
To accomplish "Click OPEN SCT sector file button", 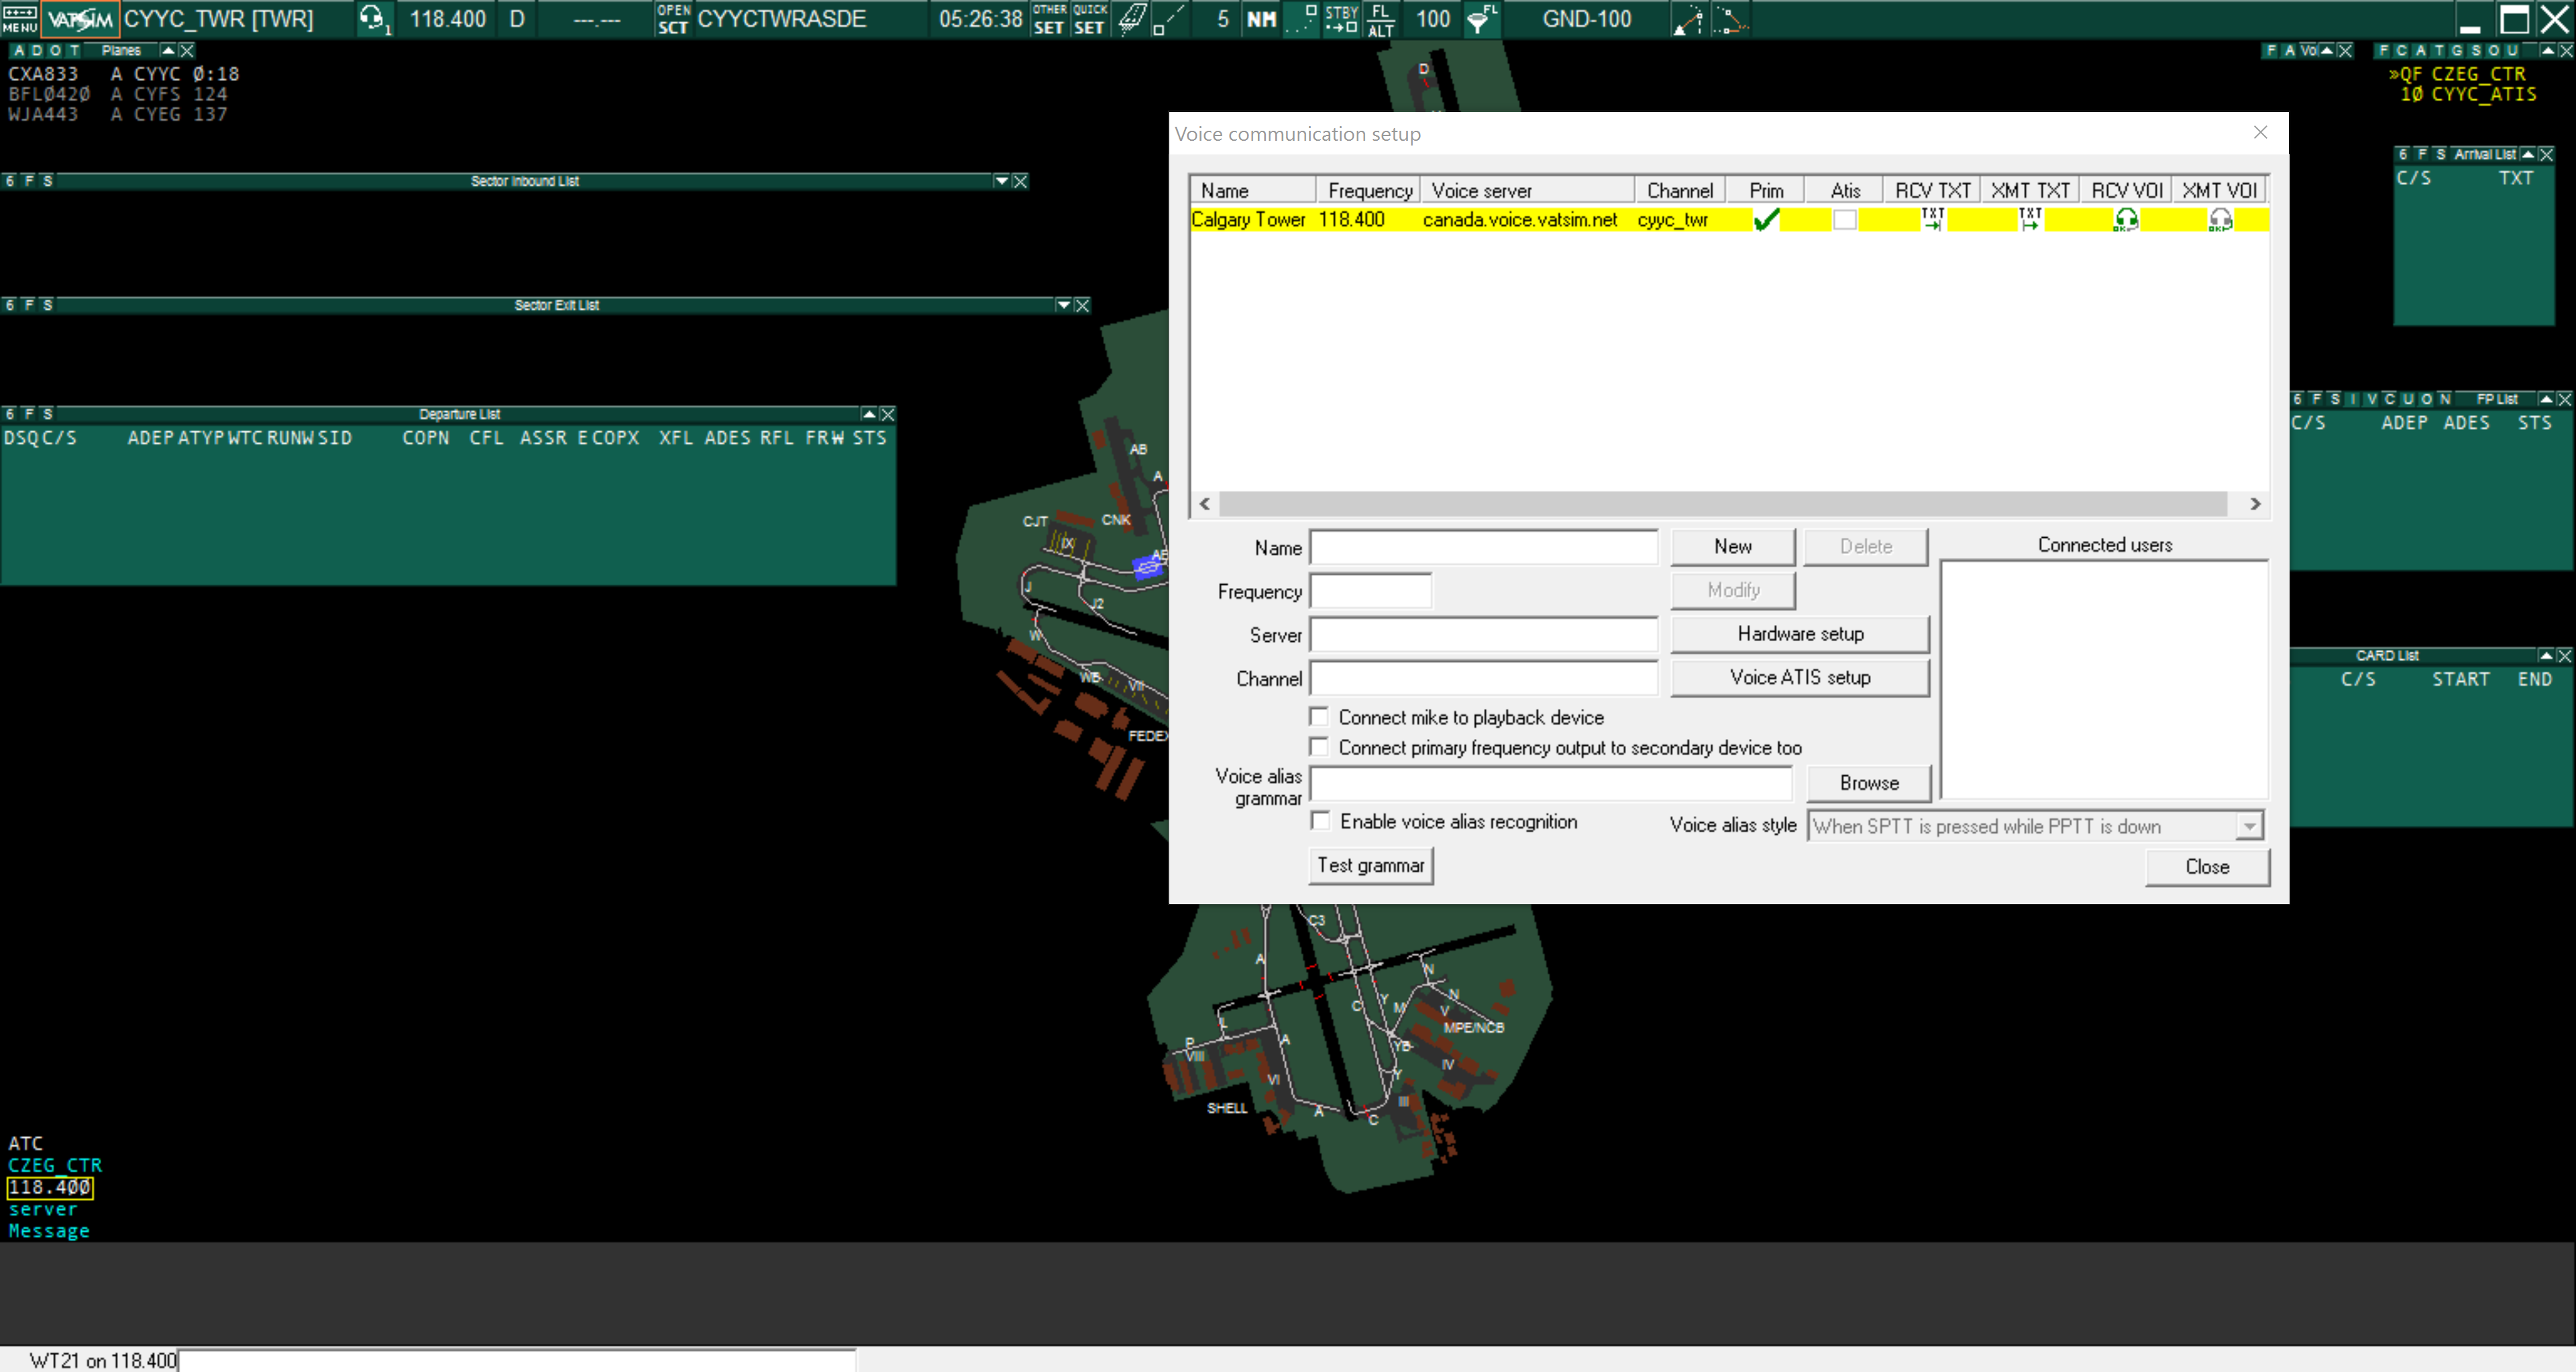I will (x=673, y=18).
